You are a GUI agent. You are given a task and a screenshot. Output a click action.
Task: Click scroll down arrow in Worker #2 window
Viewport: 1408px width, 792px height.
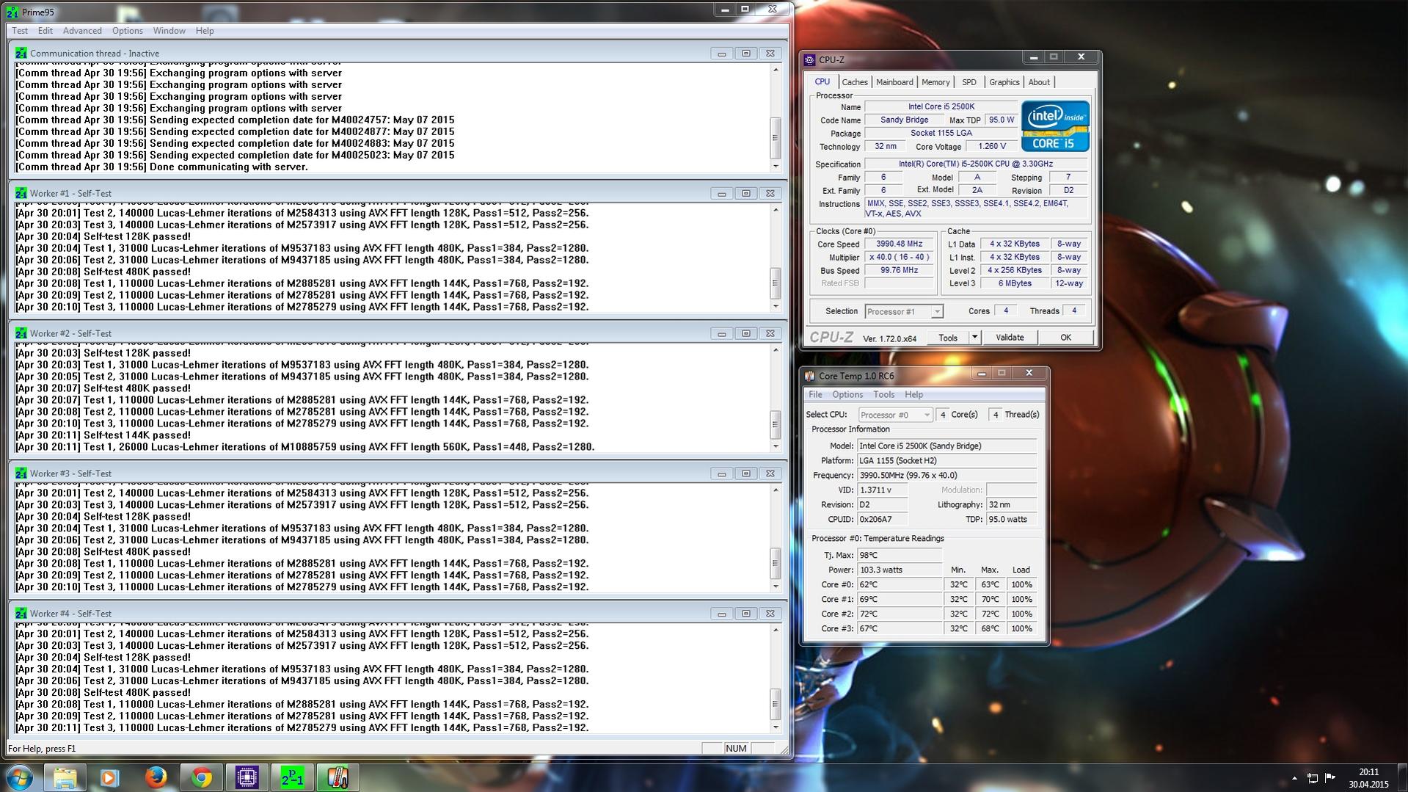tap(776, 446)
